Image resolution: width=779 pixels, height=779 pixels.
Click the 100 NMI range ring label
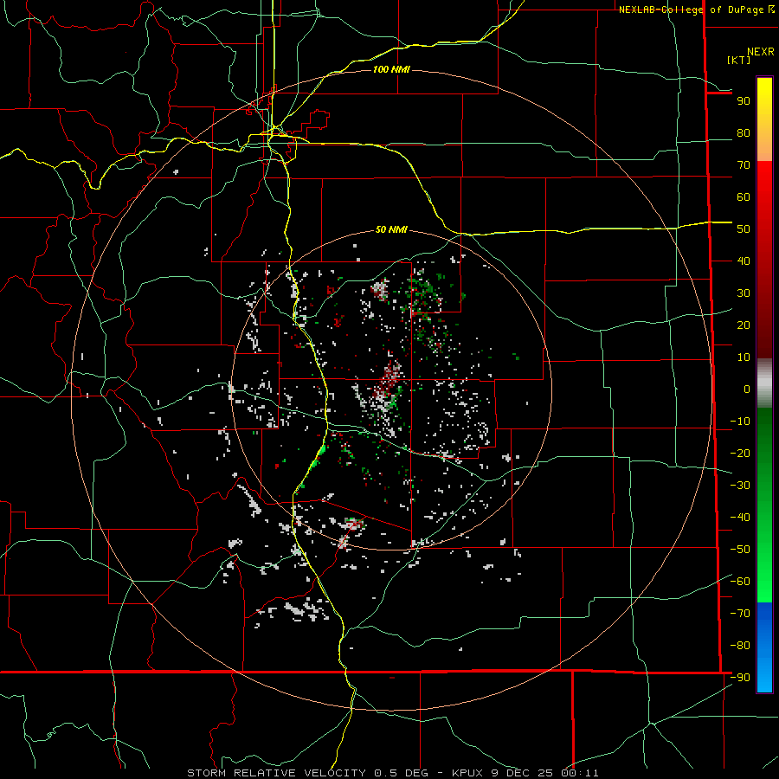click(391, 69)
